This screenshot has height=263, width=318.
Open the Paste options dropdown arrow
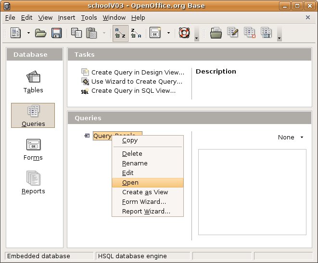point(104,33)
